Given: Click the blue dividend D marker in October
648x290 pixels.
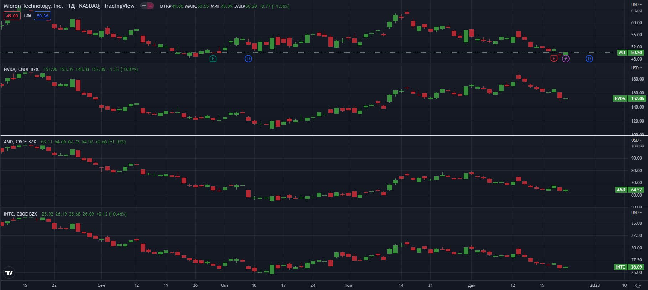Looking at the screenshot, I should (x=248, y=58).
